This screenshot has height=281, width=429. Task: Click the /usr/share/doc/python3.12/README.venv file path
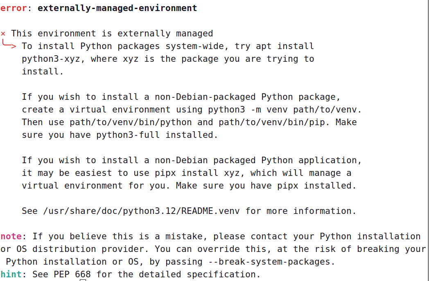(x=141, y=211)
